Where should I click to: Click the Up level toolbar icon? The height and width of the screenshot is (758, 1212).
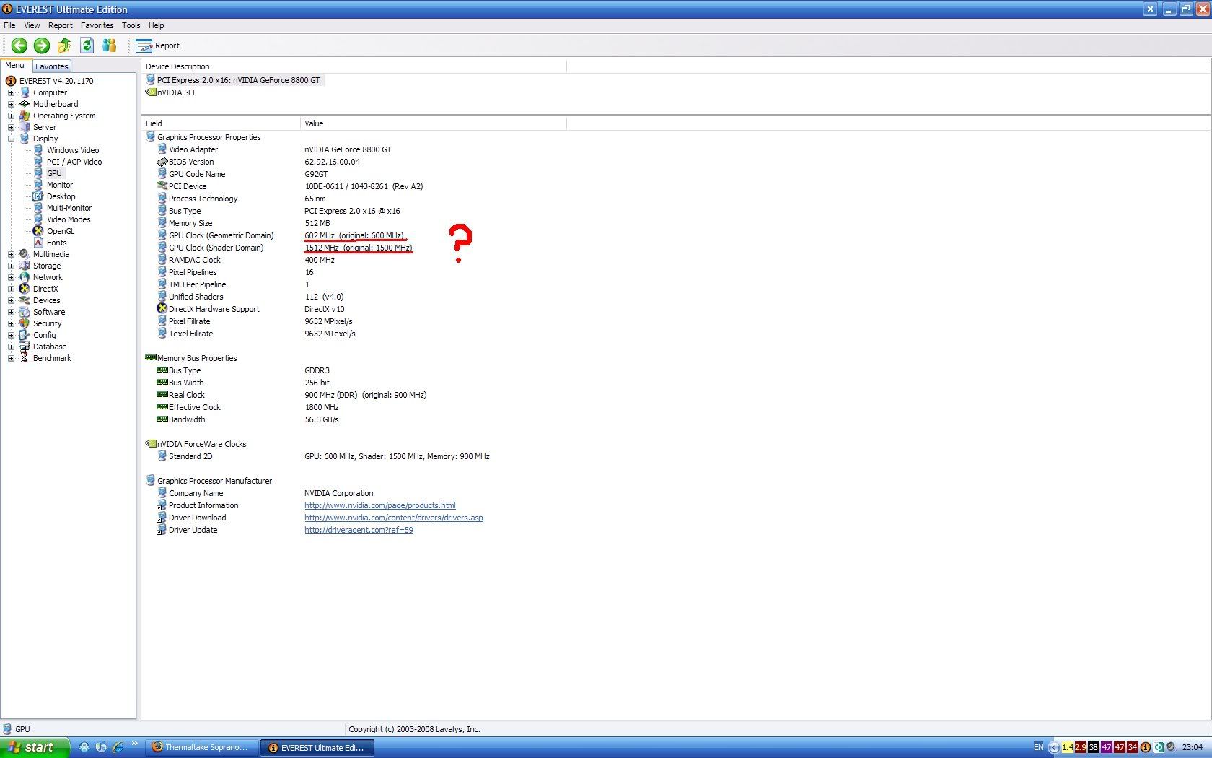click(x=64, y=45)
